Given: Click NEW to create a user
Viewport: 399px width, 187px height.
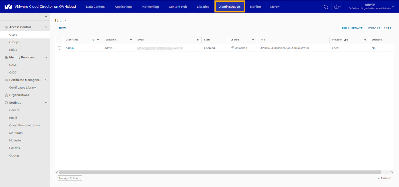Looking at the screenshot, I should click(62, 28).
